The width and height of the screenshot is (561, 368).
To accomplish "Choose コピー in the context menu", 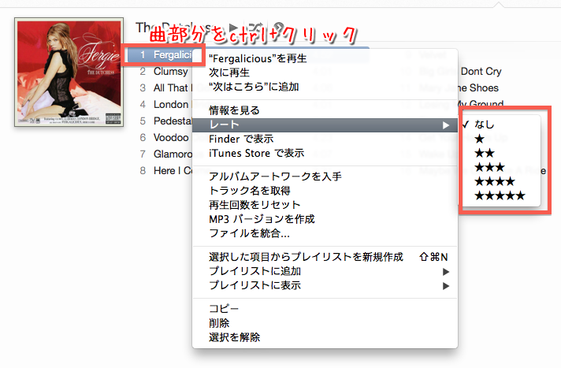I will click(x=325, y=309).
